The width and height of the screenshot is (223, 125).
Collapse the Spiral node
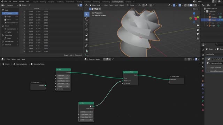tap(57, 69)
